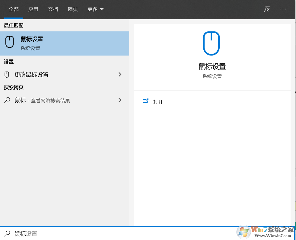Select the 全部 tab
The image size is (296, 240).
pos(13,9)
